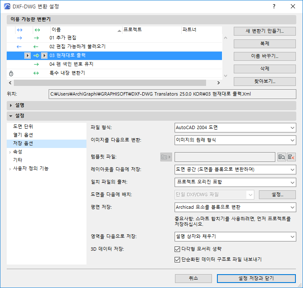Select 저장 옵션 settings page
The height and width of the screenshot is (288, 303).
(47, 144)
